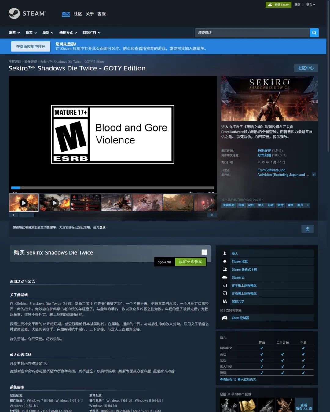This screenshot has width=330, height=412.
Task: Click the Xbox controller gamepad icon
Action: click(x=225, y=318)
